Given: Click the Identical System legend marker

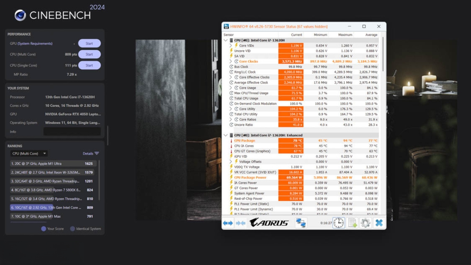Looking at the screenshot, I should pos(73,229).
